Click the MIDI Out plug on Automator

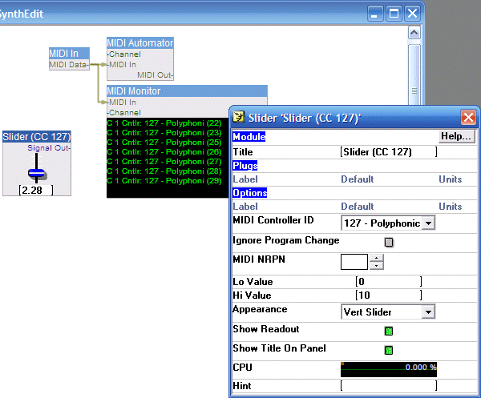(x=156, y=75)
